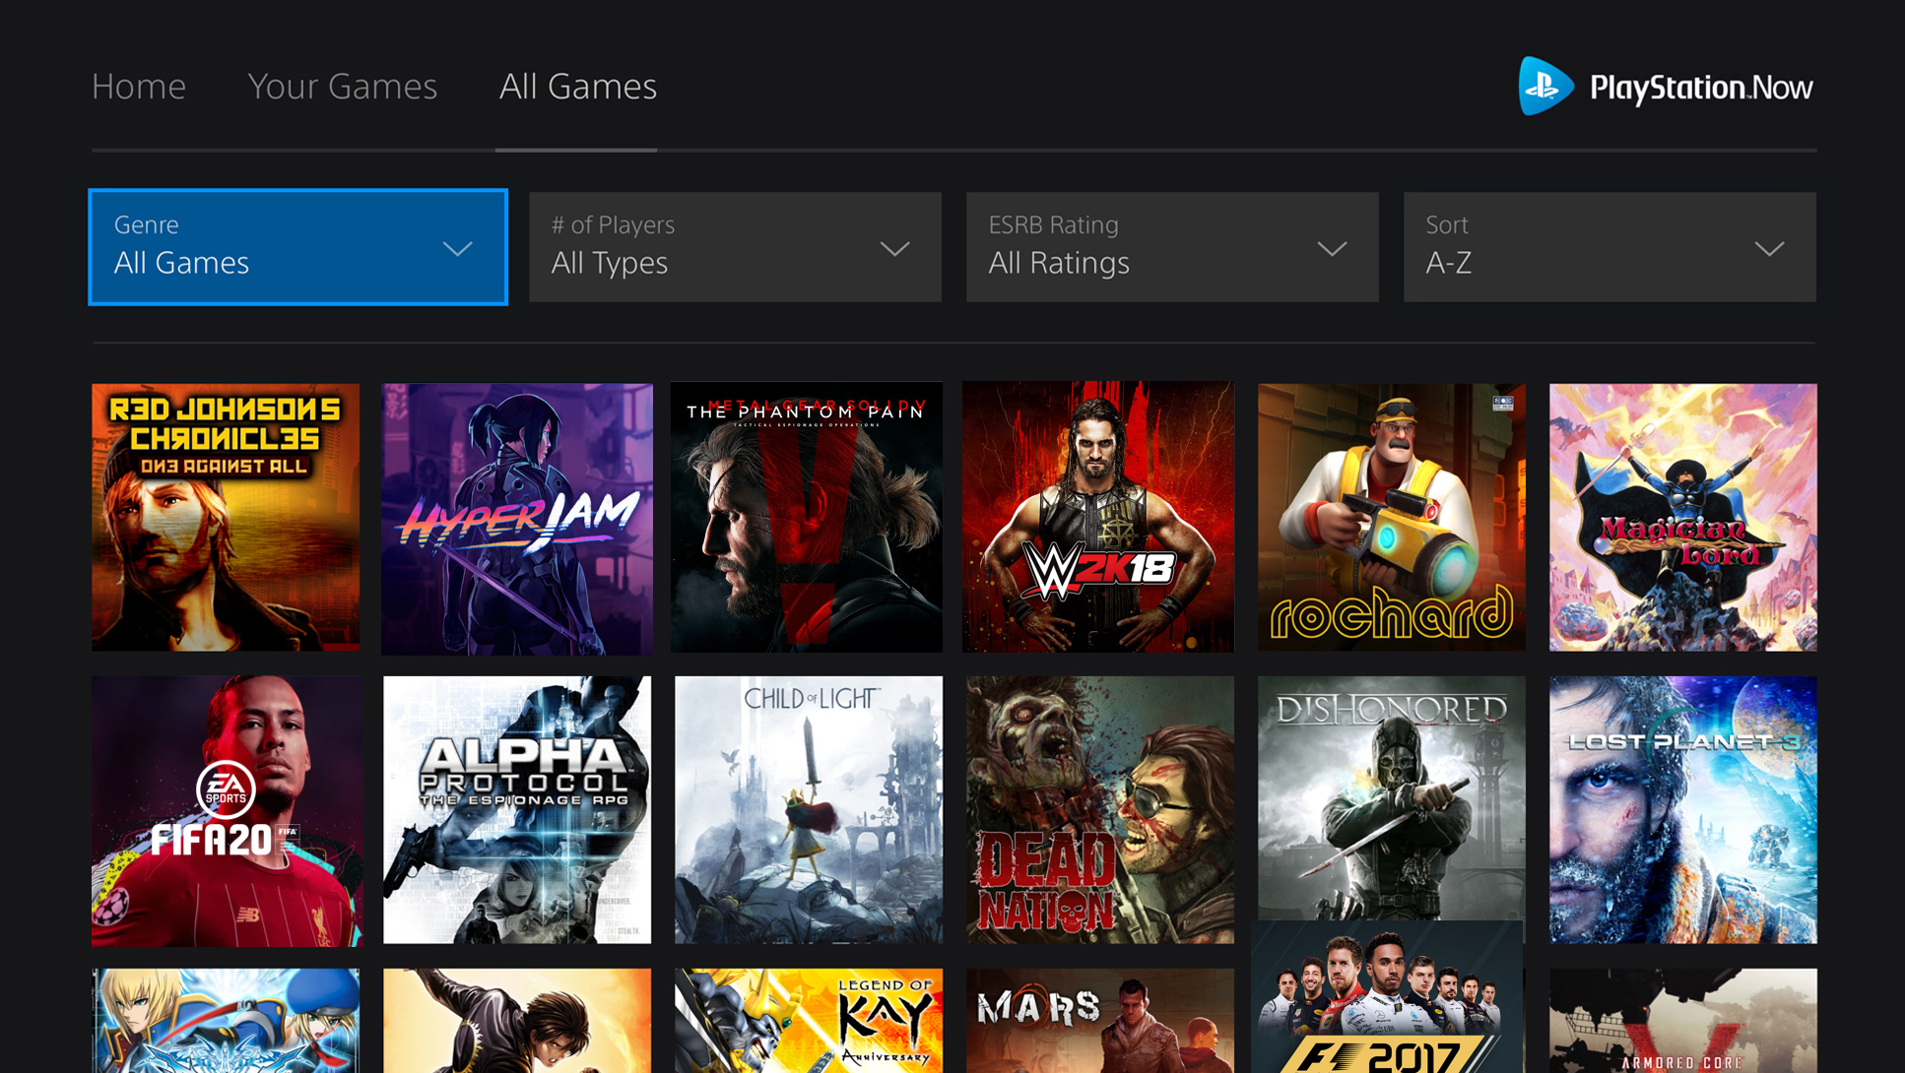The width and height of the screenshot is (1905, 1073).
Task: Open Child of Light game tile
Action: coord(808,809)
